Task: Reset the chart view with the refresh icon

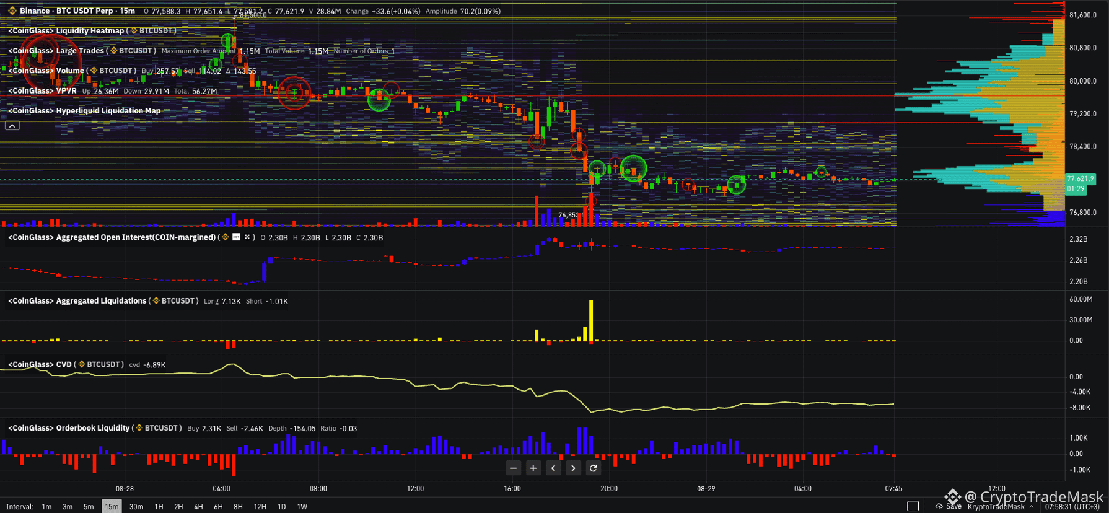Action: click(593, 468)
